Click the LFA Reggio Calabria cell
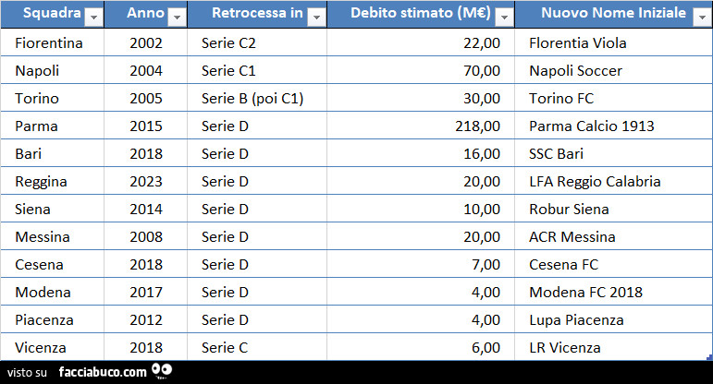This screenshot has width=713, height=384. coord(595,181)
